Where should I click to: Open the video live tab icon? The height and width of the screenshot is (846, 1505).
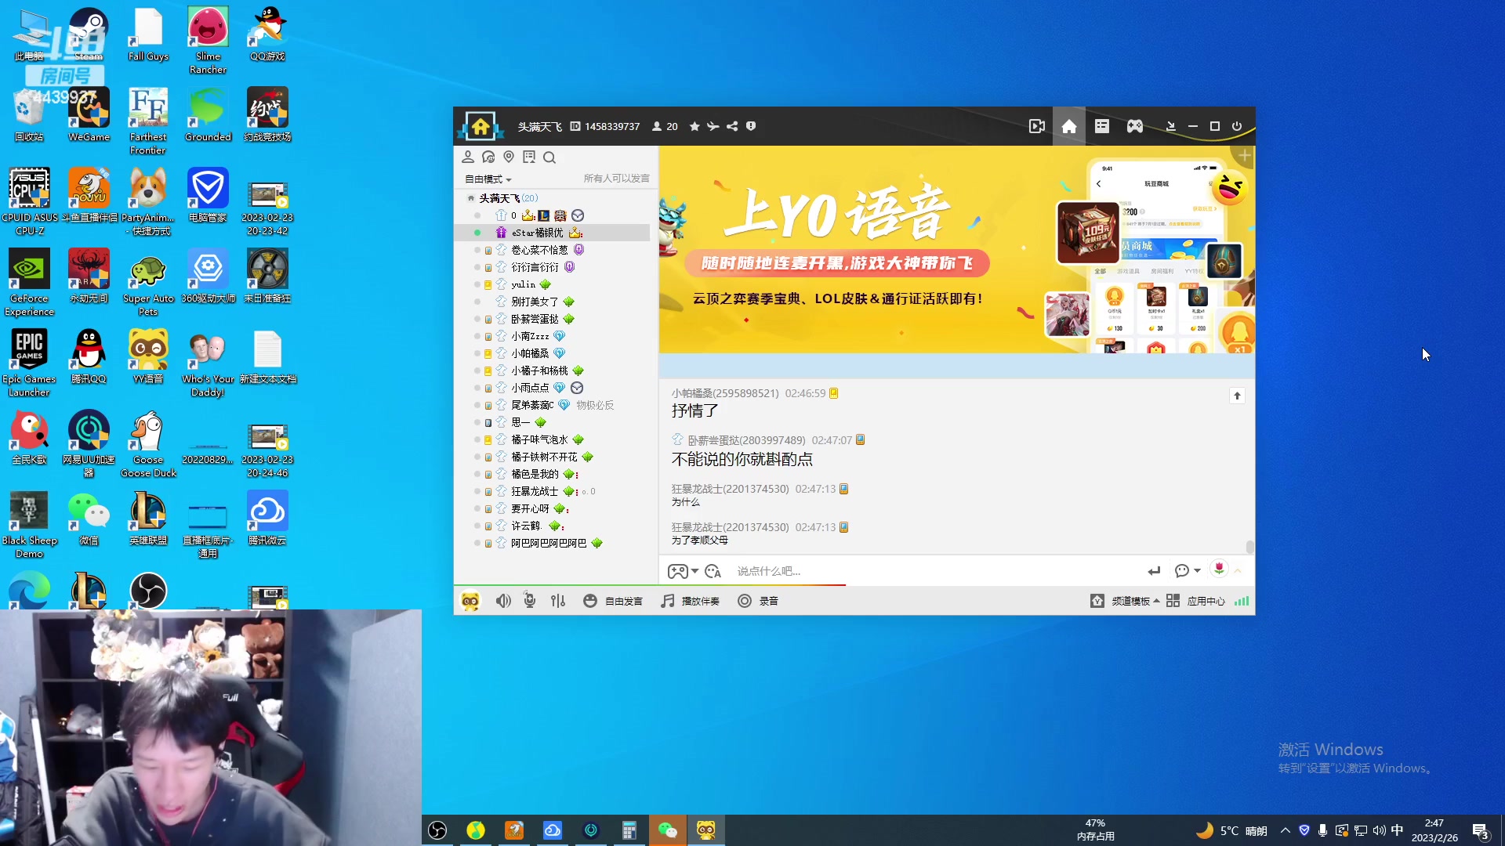pos(1036,126)
